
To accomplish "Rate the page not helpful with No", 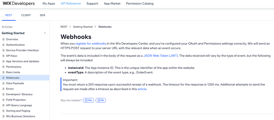I will point(101,100).
